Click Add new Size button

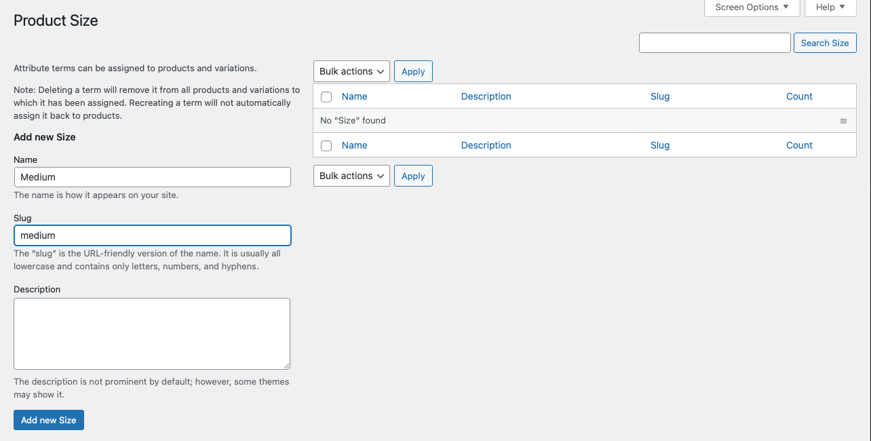pyautogui.click(x=48, y=419)
